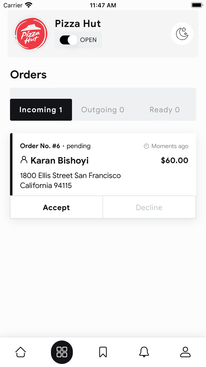Toggle dark mode moon icon
The height and width of the screenshot is (367, 206).
[182, 34]
